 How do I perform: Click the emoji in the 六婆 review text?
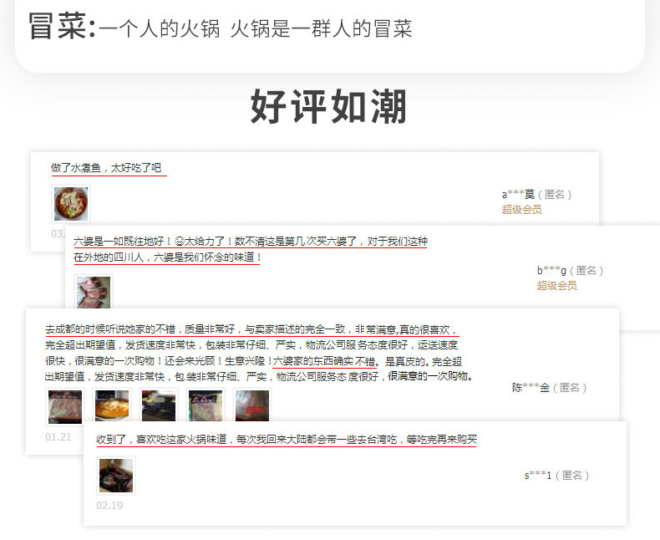(179, 242)
